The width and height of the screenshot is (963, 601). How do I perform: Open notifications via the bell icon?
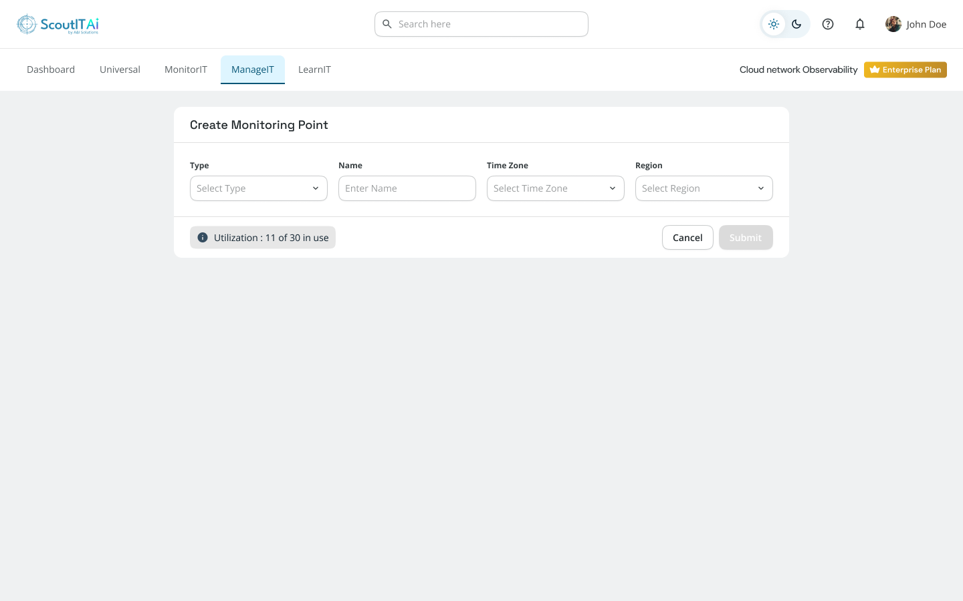pyautogui.click(x=860, y=24)
